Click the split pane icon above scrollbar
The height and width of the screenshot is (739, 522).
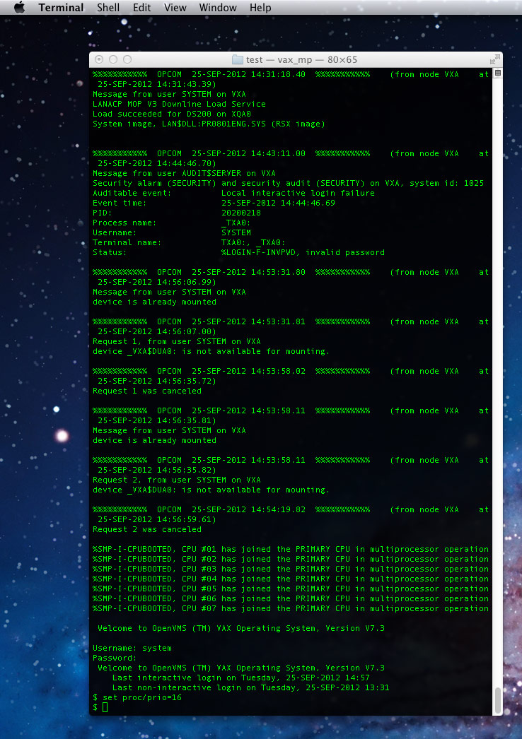click(498, 73)
